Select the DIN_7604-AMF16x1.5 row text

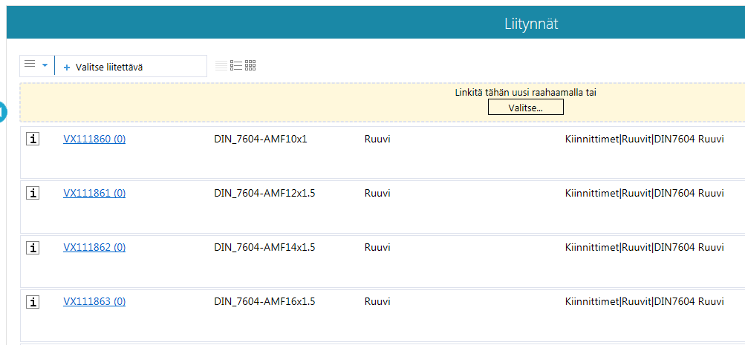coord(264,301)
